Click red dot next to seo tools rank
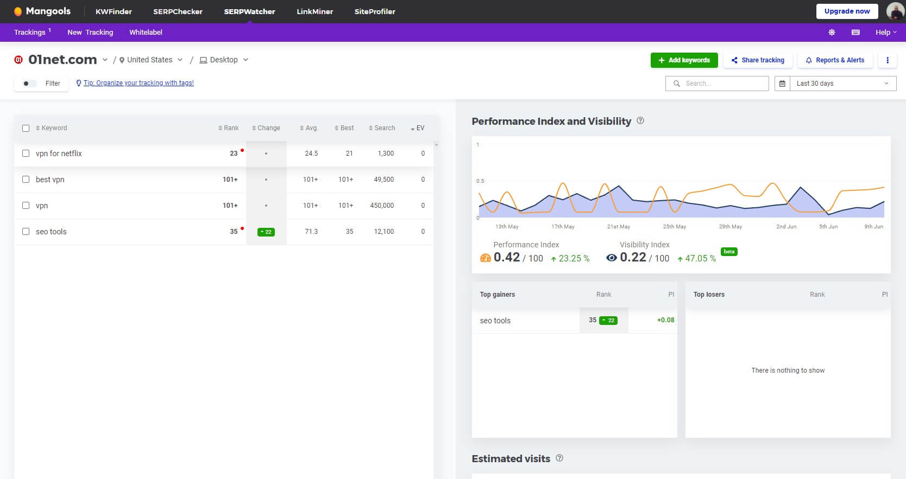The width and height of the screenshot is (906, 479). tap(242, 228)
